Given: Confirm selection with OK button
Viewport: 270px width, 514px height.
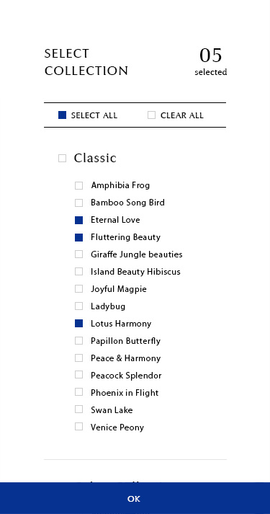Looking at the screenshot, I should tap(135, 498).
